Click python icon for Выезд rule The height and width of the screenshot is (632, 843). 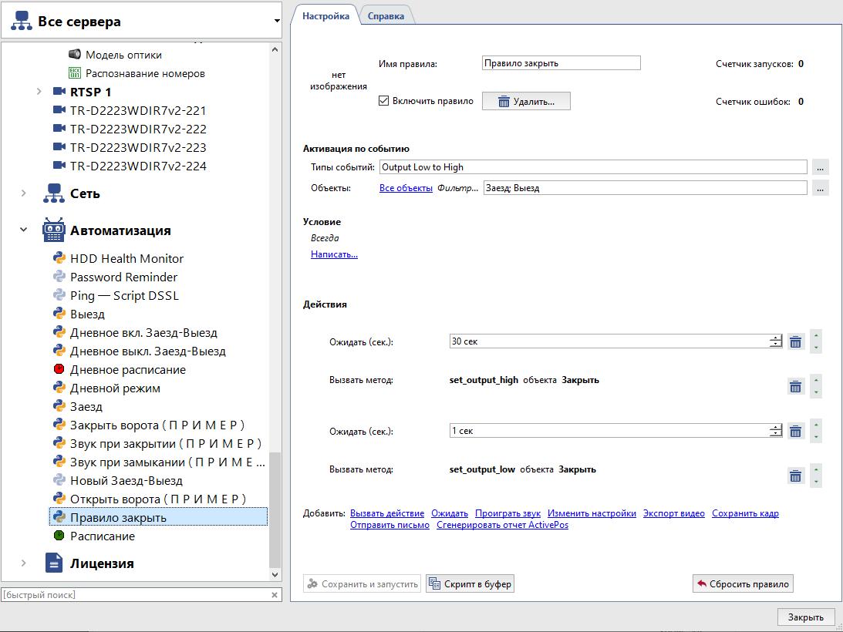coord(59,314)
